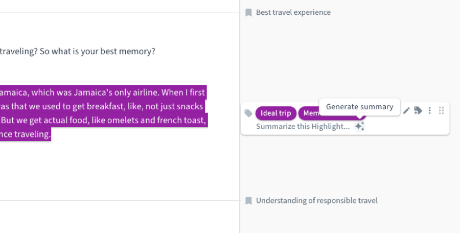Open the Best travel experience section
This screenshot has width=460, height=233.
tap(293, 12)
